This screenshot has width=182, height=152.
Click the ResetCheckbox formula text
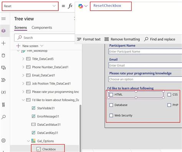pyautogui.click(x=107, y=6)
